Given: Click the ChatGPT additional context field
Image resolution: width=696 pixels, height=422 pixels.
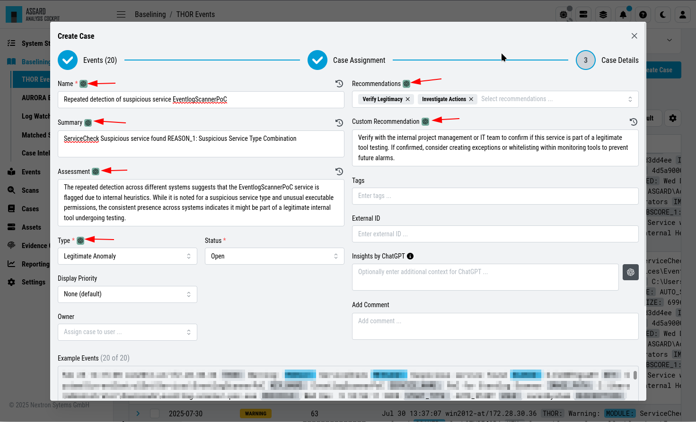Looking at the screenshot, I should (x=485, y=277).
